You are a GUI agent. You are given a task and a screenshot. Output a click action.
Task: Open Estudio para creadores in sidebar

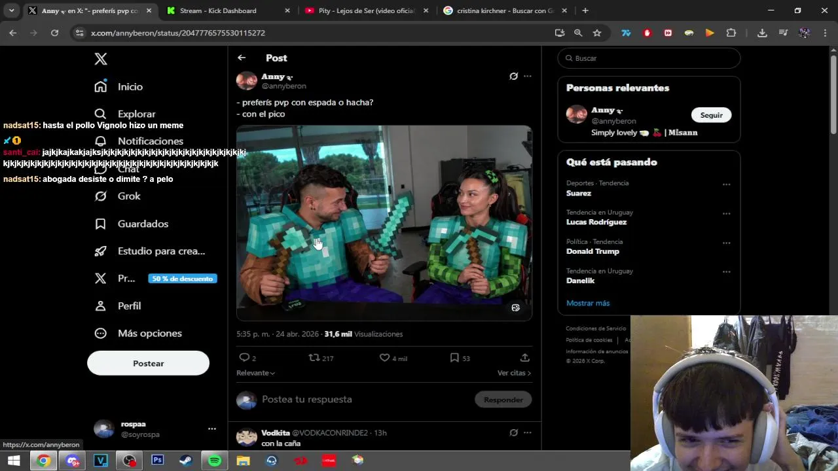coord(149,251)
